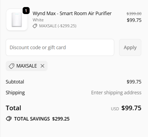The width and height of the screenshot is (148, 137).
Task: Click the tag icon beside MAXSALE (-$299.25)
Action: (35, 26)
